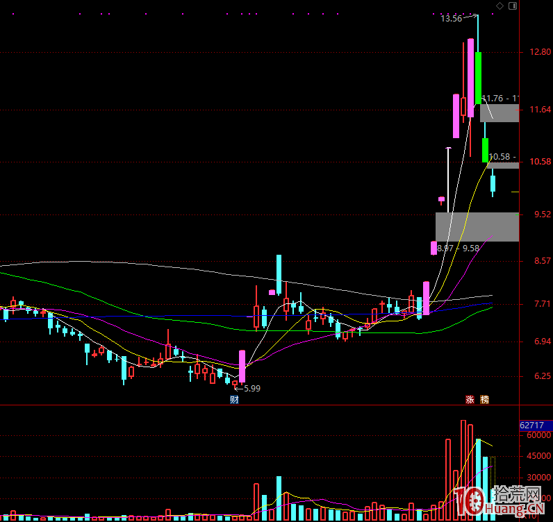Click the 6.94 price axis label
553x522 pixels.
[x=543, y=342]
